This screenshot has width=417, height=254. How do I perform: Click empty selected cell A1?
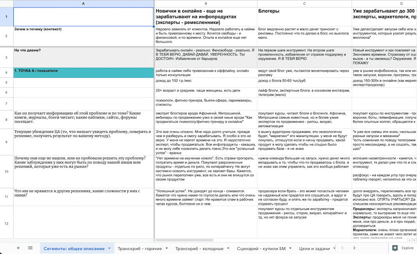[x=83, y=17]
